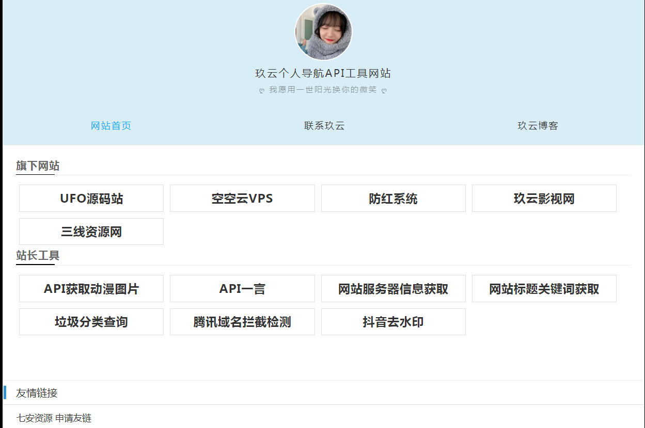645x428 pixels.
Task: Follow the 七安资源 friend link
Action: (34, 418)
